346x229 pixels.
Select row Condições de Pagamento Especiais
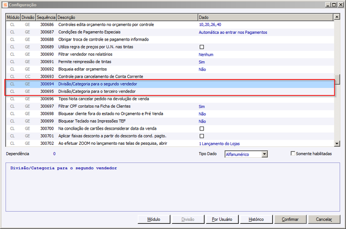click(x=170, y=32)
